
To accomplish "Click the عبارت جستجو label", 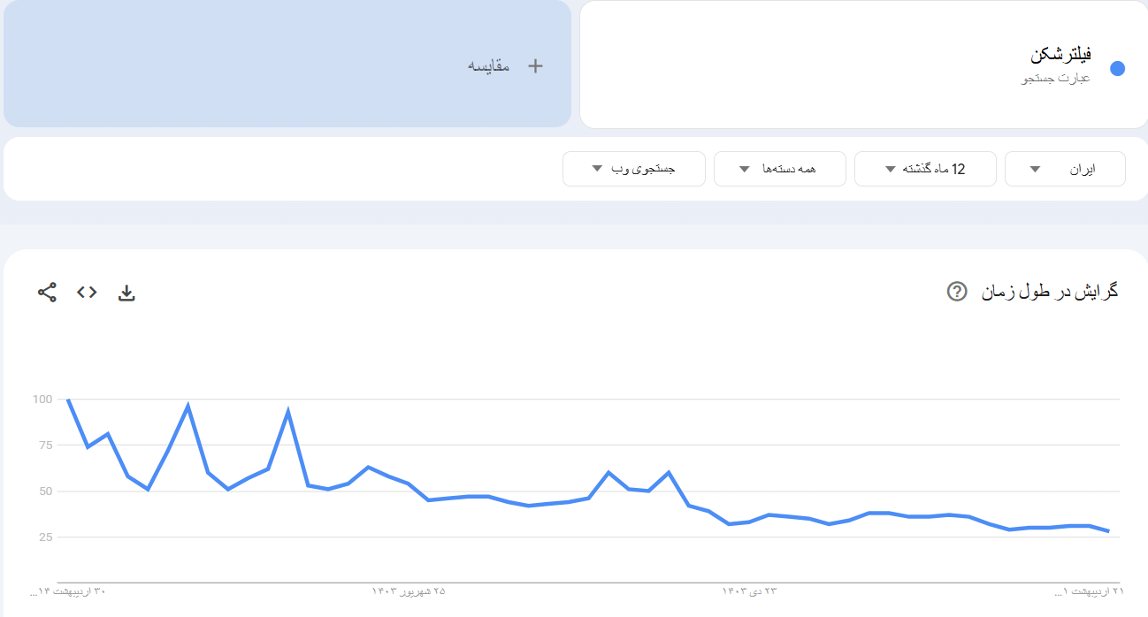I will [1054, 78].
